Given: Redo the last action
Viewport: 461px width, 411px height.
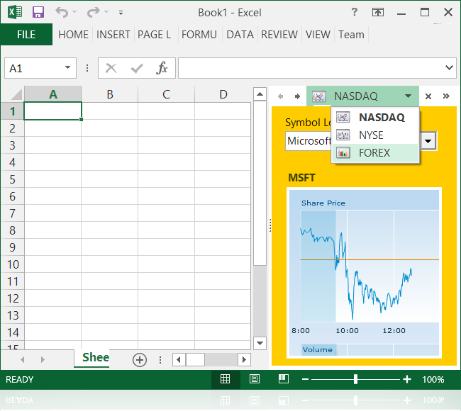Looking at the screenshot, I should click(94, 12).
